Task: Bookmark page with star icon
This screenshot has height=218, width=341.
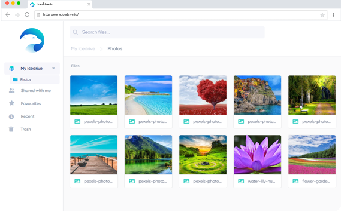Action: (322, 15)
